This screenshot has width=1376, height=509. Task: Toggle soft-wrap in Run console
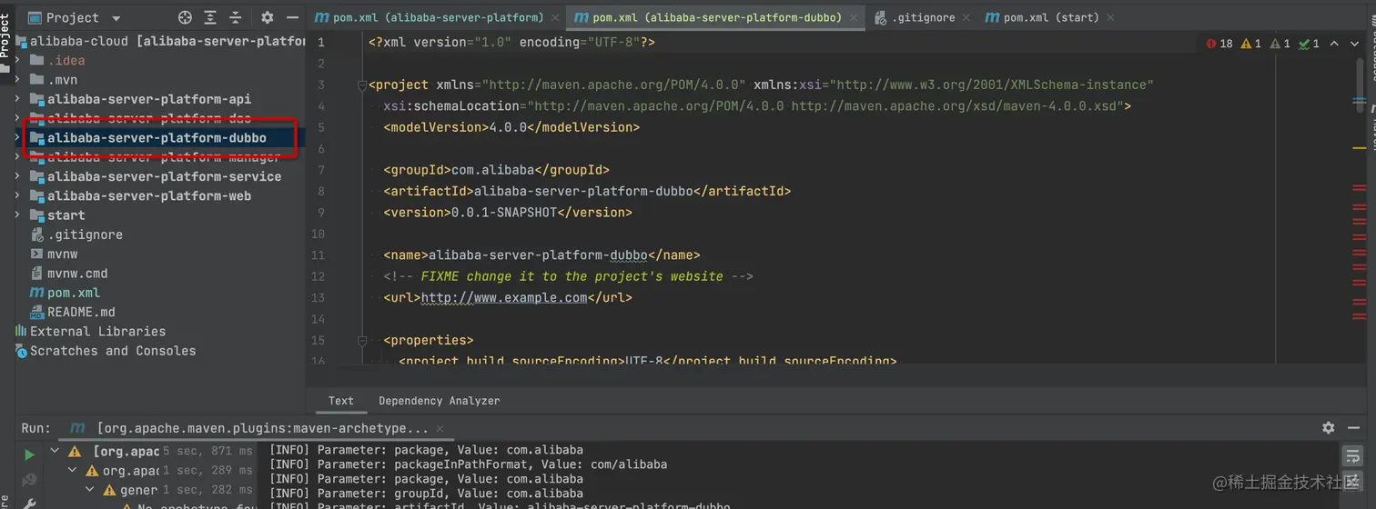1353,455
